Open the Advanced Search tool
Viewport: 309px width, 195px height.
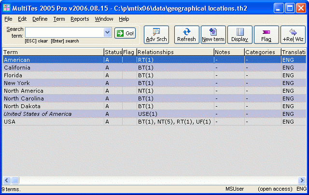156,35
